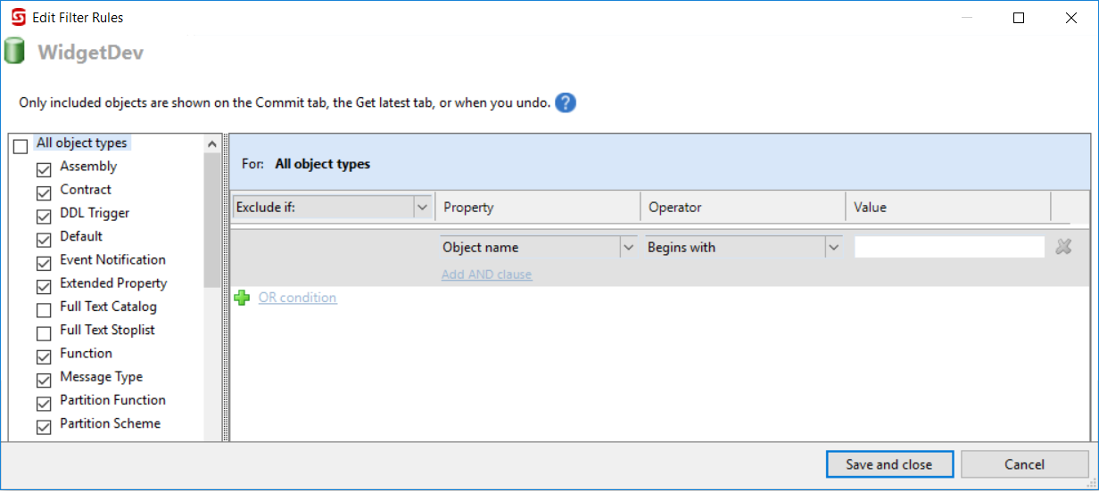Remove the rule using the grey X icon
Image resolution: width=1099 pixels, height=491 pixels.
coord(1063,248)
